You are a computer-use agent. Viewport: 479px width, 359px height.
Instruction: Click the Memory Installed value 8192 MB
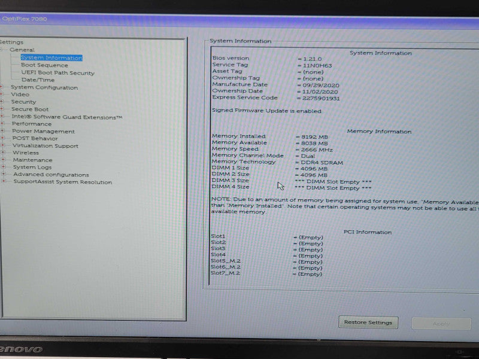[x=314, y=137]
